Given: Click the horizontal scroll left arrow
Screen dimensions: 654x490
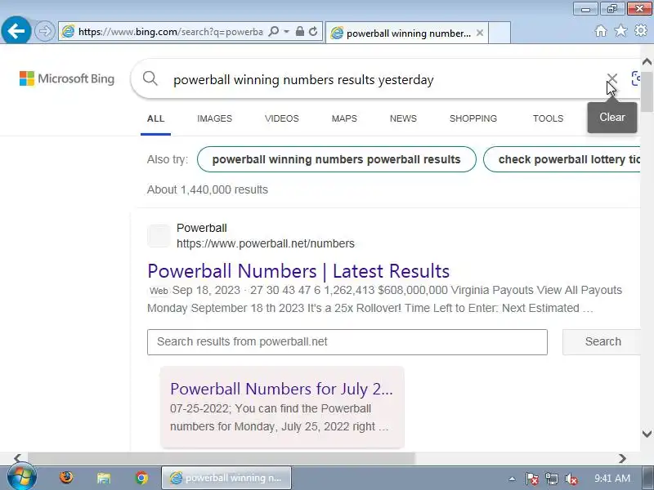Looking at the screenshot, I should coord(17,458).
